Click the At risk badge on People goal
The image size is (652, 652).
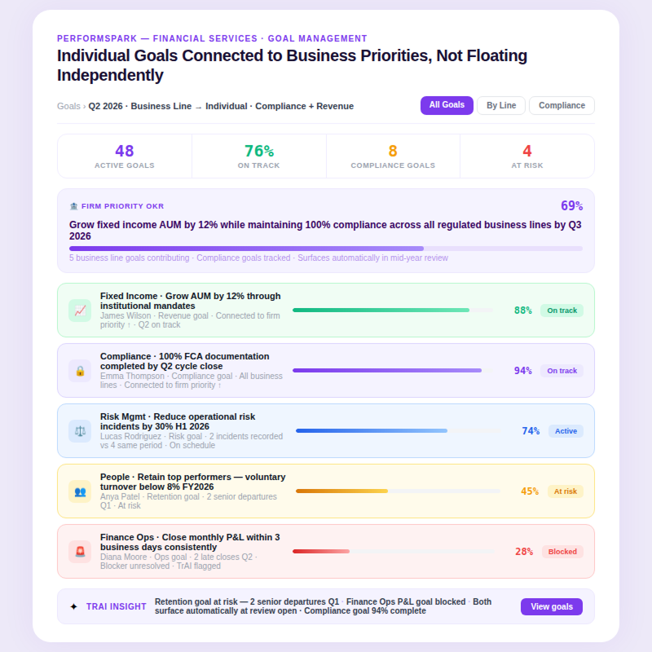566,491
